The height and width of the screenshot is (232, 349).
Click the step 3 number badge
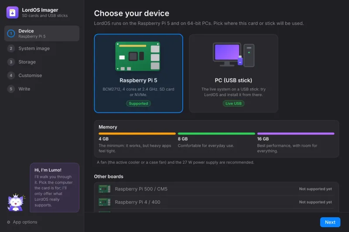11,62
